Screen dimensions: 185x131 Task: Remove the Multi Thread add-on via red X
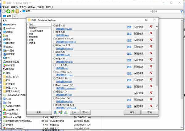point(151,106)
